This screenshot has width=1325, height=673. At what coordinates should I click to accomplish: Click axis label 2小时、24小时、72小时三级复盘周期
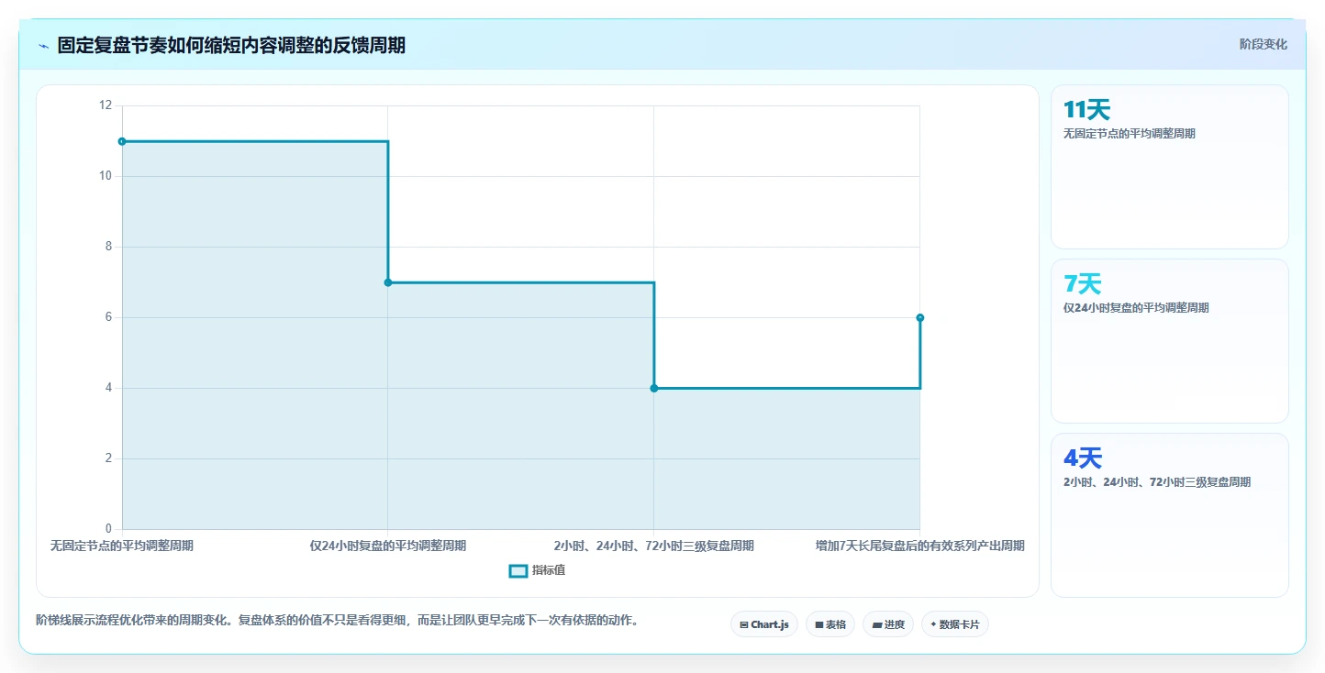coord(654,546)
